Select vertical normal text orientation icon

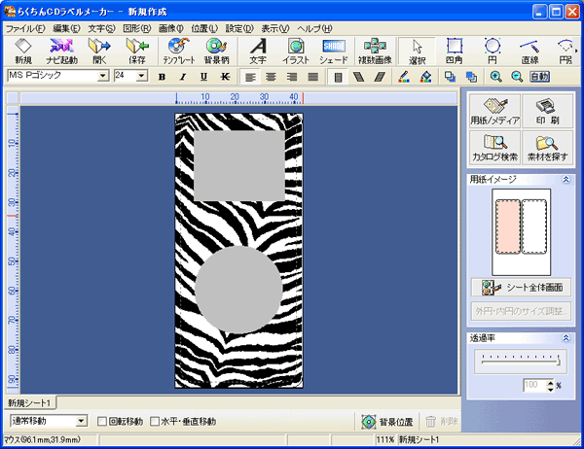click(x=338, y=77)
